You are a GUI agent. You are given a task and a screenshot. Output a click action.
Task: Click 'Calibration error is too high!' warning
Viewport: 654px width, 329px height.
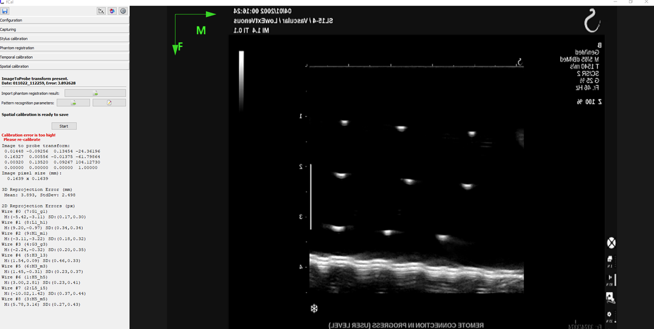tap(29, 135)
